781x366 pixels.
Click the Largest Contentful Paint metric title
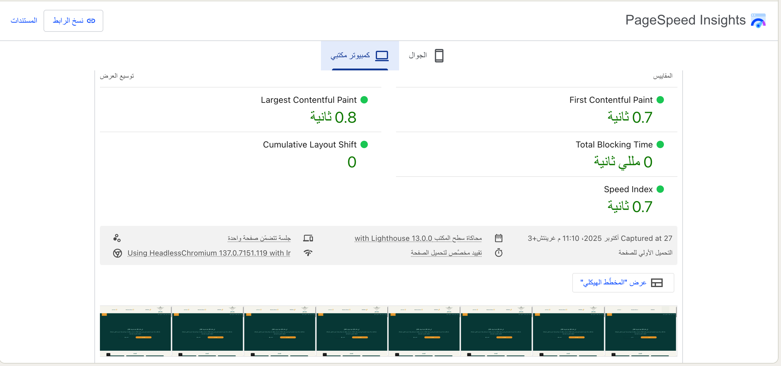tap(308, 100)
